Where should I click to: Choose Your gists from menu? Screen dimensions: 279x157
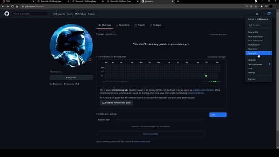pos(259,53)
